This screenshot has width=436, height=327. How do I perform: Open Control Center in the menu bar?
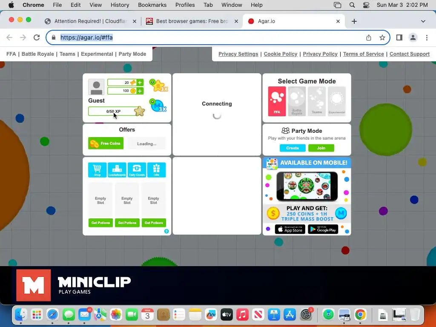(366, 5)
